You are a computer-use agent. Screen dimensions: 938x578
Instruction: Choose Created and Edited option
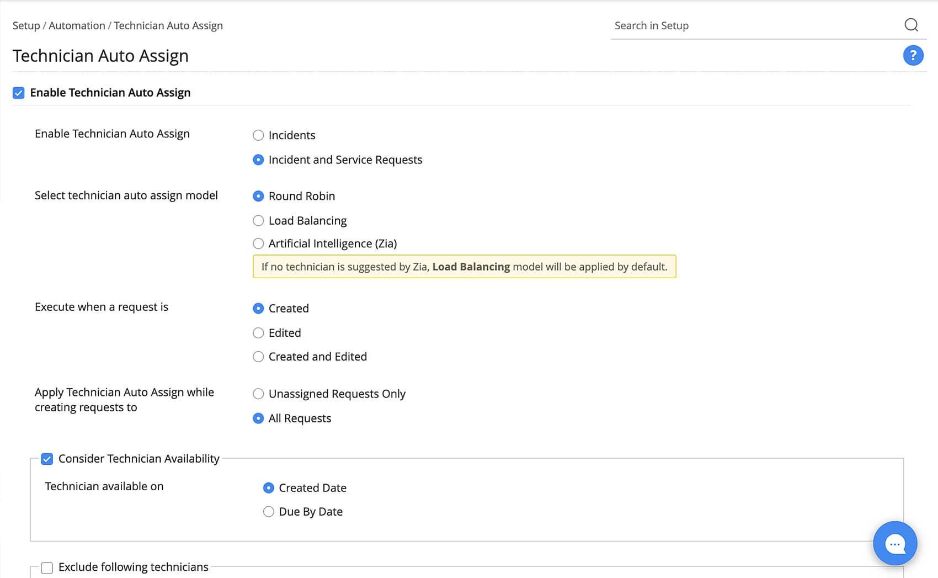(x=258, y=357)
